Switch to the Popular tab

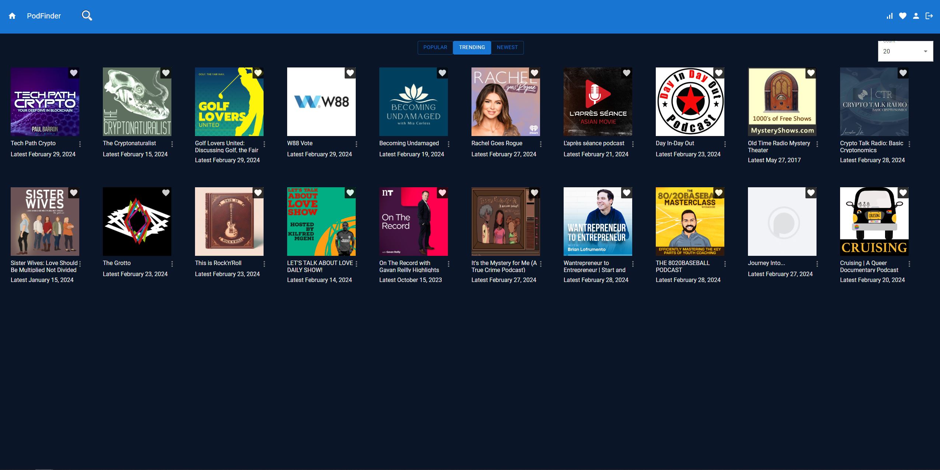coord(435,48)
